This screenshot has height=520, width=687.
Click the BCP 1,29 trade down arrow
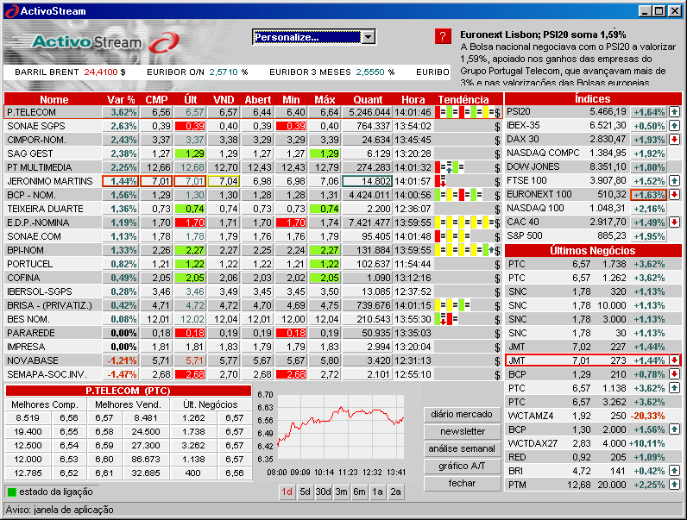pos(674,374)
